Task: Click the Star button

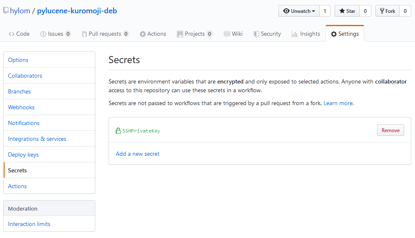Action: click(x=347, y=11)
